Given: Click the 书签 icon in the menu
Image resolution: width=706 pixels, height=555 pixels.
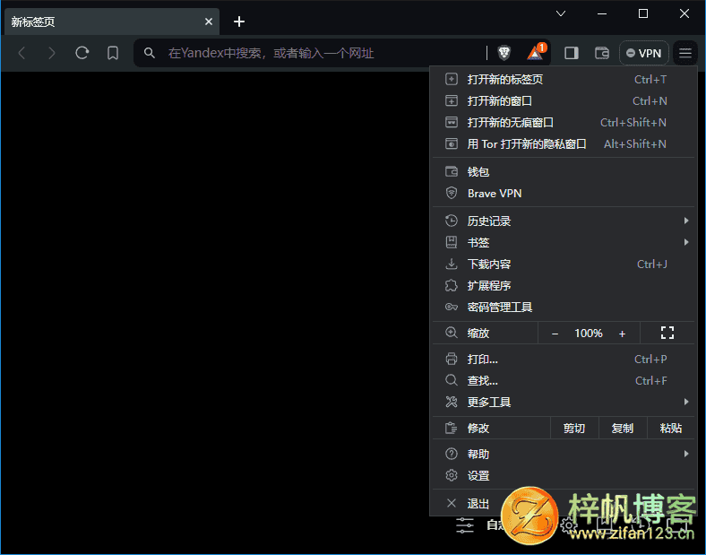Looking at the screenshot, I should (452, 242).
